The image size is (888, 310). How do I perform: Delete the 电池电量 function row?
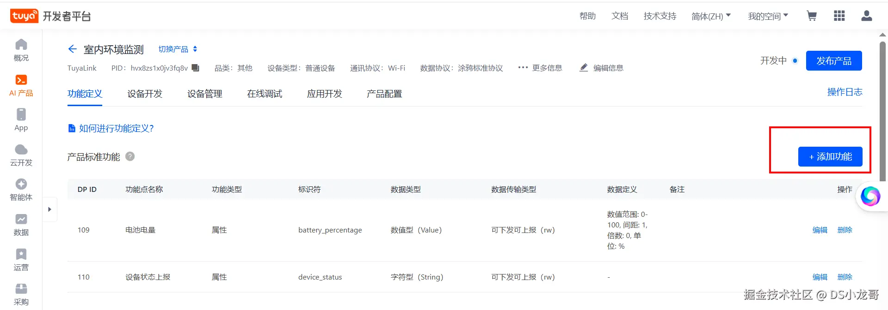(845, 230)
